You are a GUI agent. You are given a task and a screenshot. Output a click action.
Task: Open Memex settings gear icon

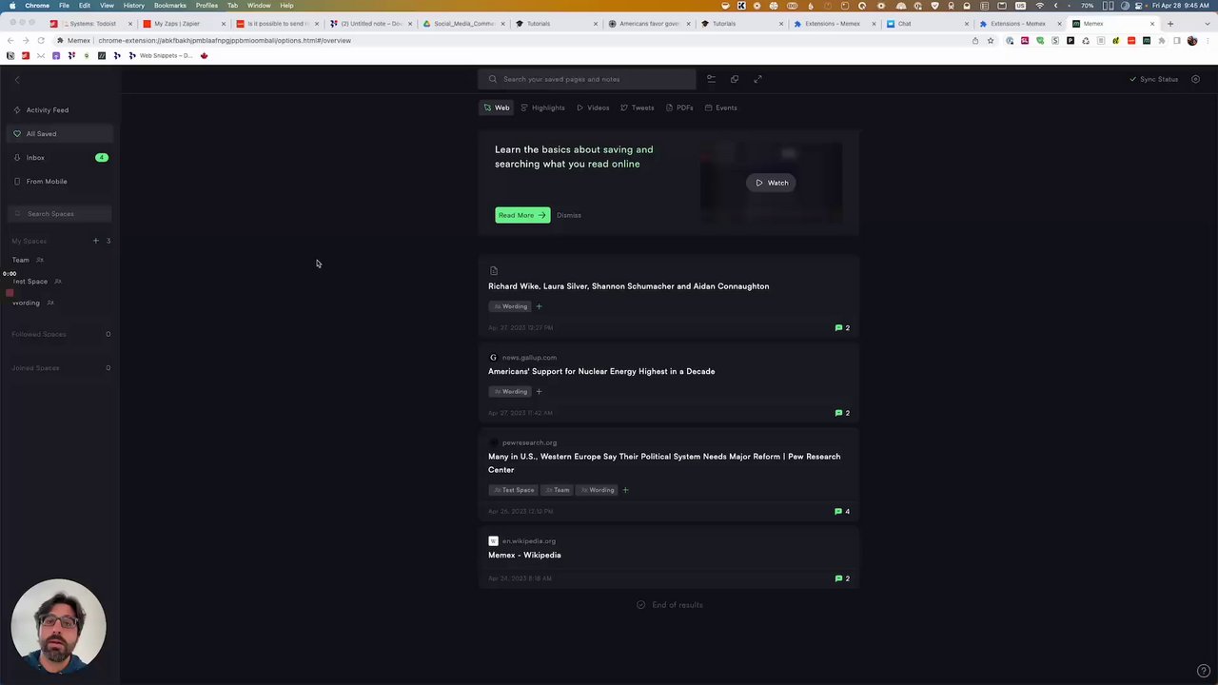1196,79
